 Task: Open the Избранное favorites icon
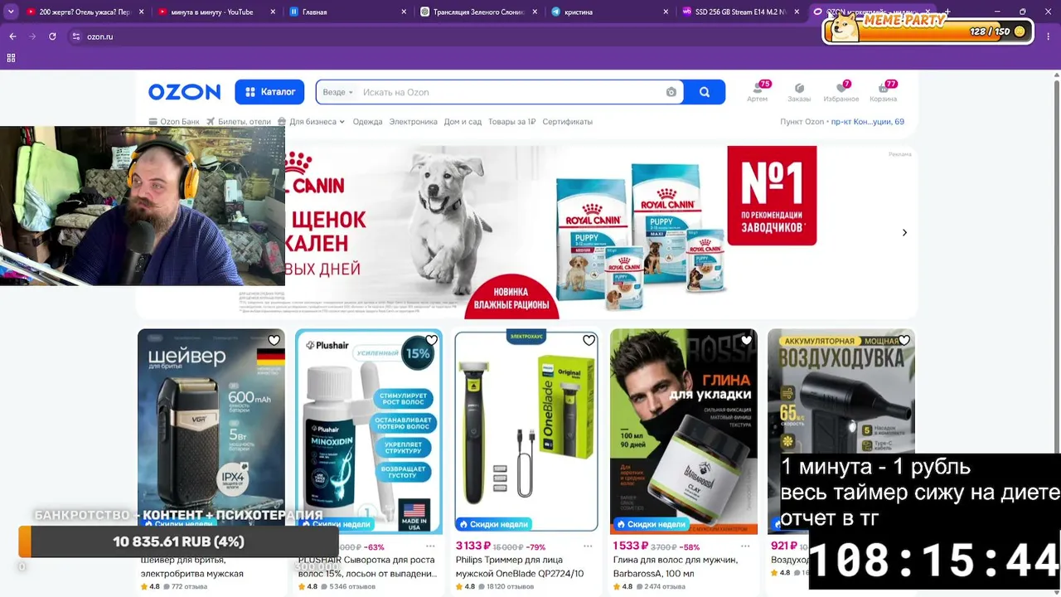841,91
